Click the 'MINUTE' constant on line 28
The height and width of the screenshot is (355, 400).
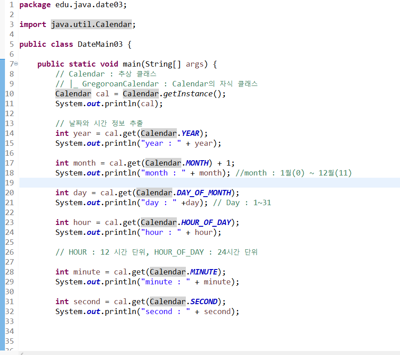tap(204, 272)
